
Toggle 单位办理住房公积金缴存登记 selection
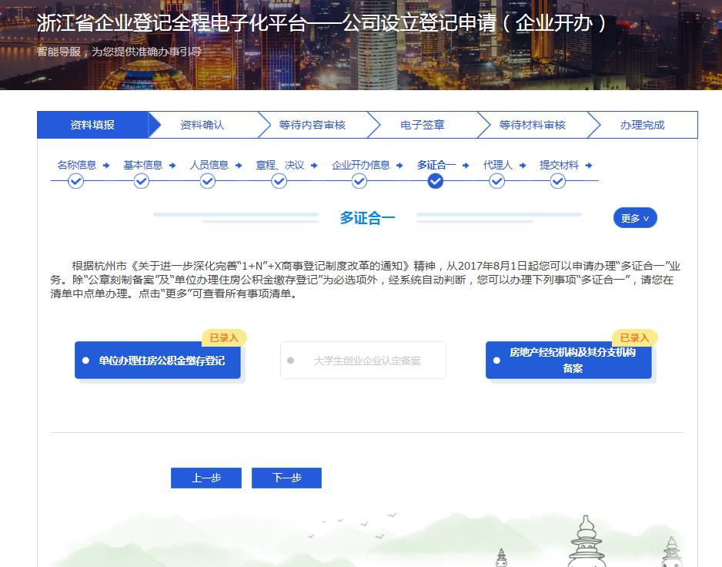click(157, 360)
